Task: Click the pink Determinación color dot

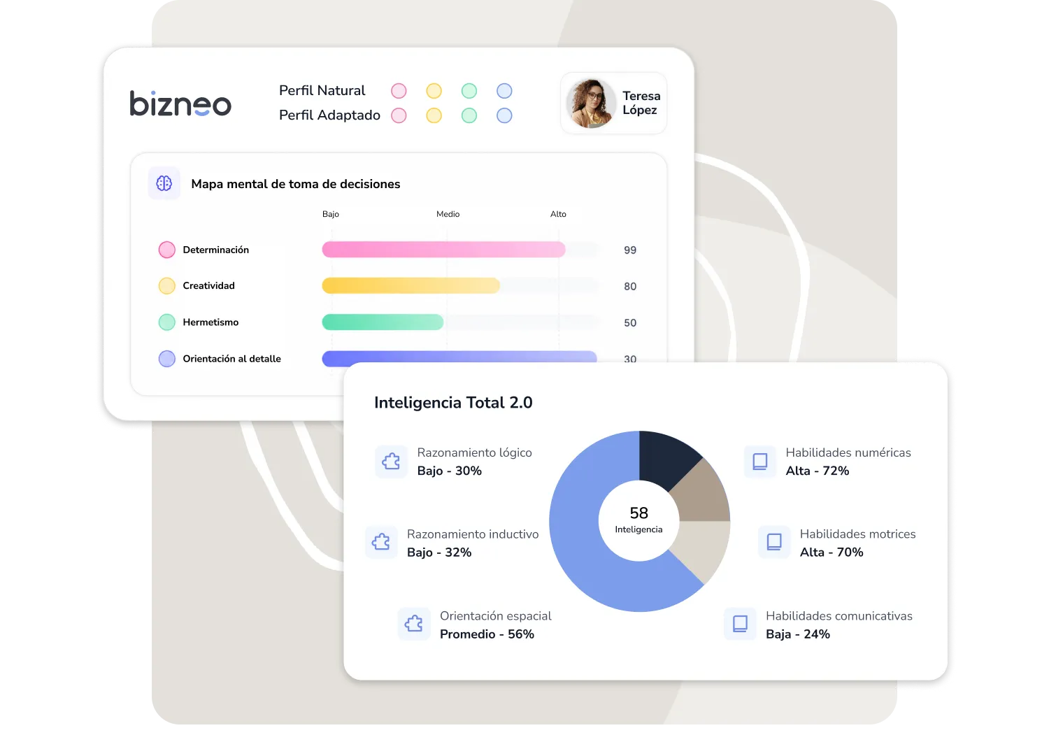Action: click(x=166, y=250)
